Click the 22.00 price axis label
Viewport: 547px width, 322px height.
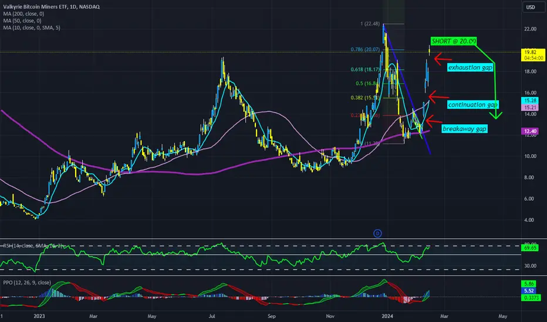click(x=530, y=29)
